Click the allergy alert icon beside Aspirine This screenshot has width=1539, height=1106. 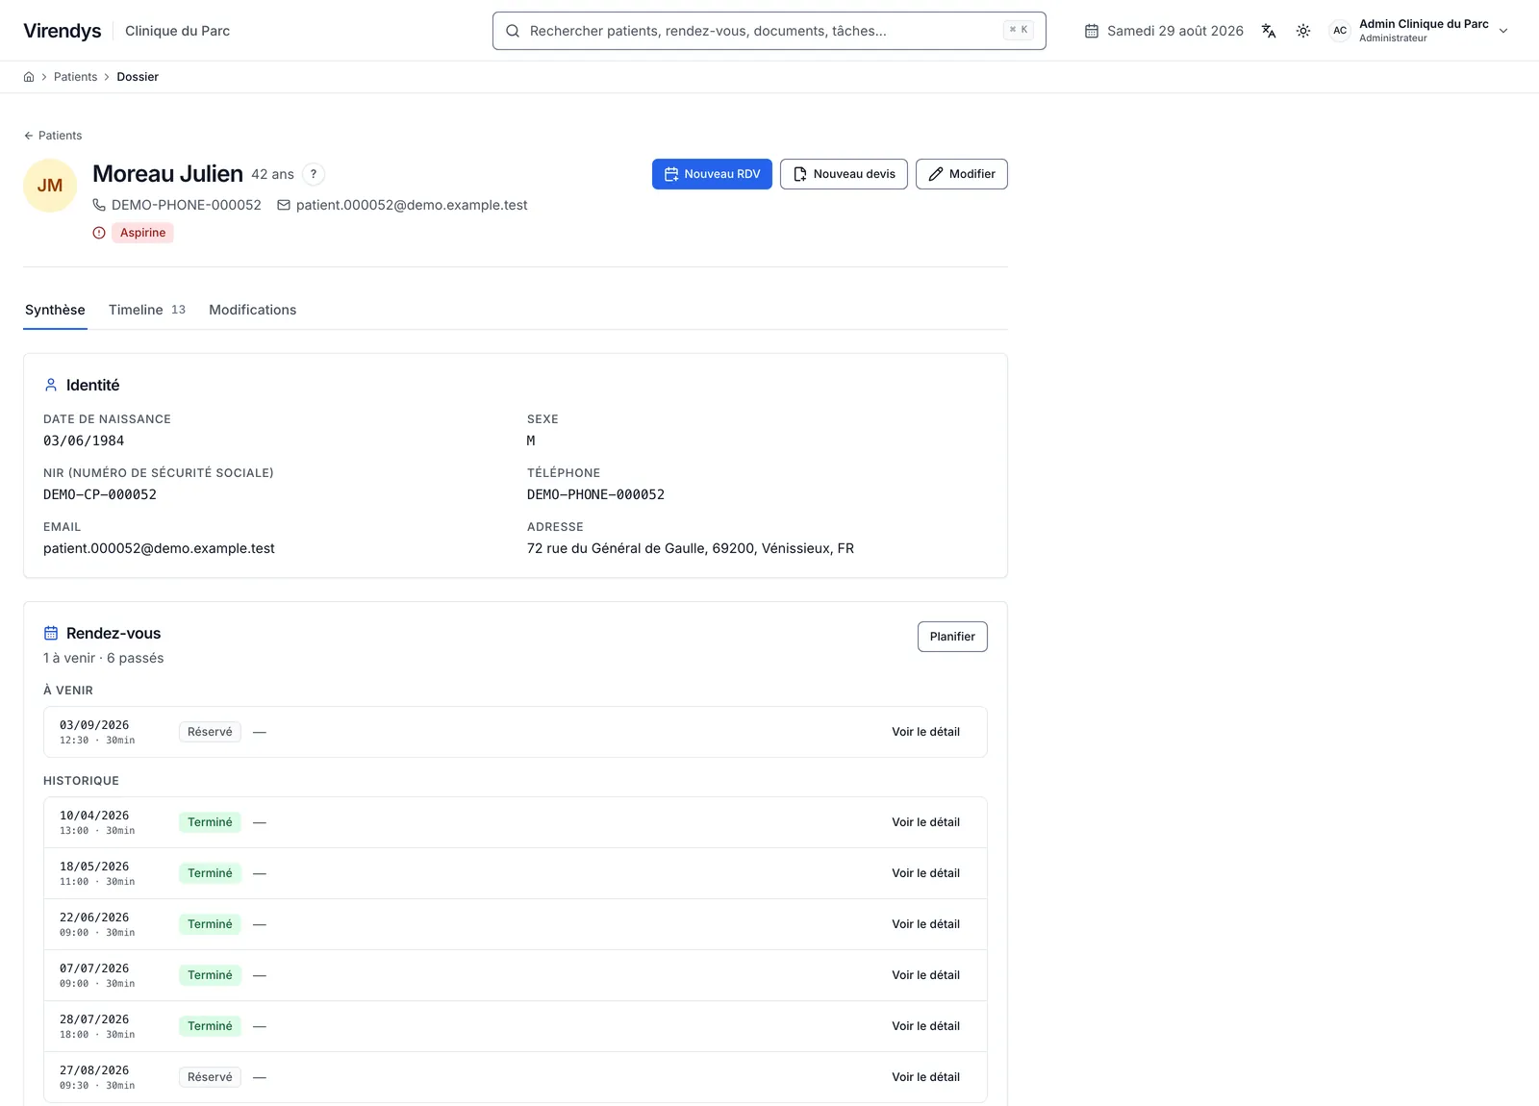pos(99,233)
